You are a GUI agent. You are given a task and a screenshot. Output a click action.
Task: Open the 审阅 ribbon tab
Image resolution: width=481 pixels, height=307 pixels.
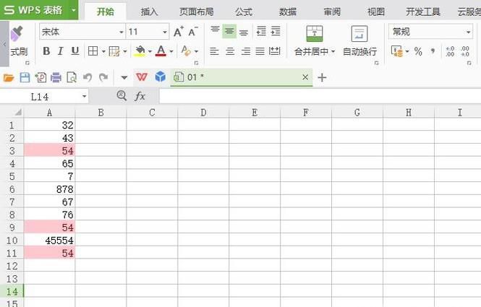[332, 12]
